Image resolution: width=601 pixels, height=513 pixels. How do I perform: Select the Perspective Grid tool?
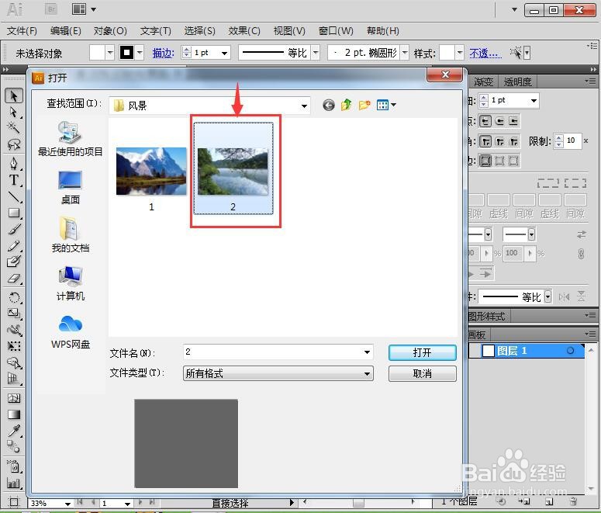[14, 379]
